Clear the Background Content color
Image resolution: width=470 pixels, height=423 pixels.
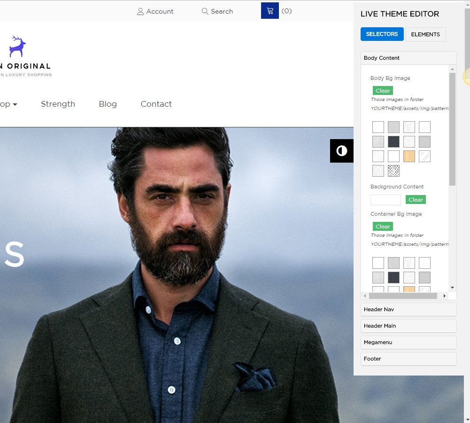416,200
